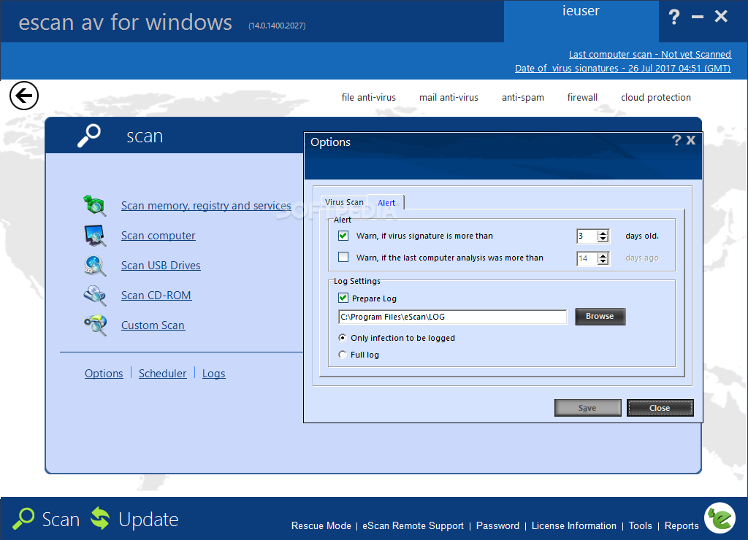Decrease last analysis days spinner value
The image size is (748, 540).
pyautogui.click(x=603, y=261)
